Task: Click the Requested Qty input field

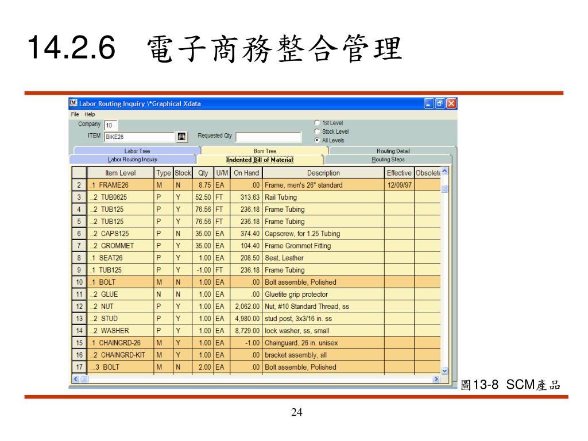Action: pos(269,137)
